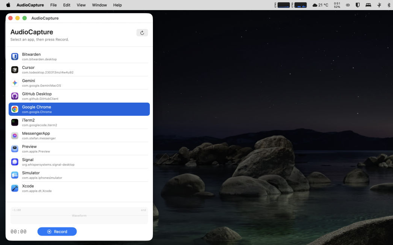
Task: Click bundle ID com.github.GitHubClient
Action: [x=40, y=99]
